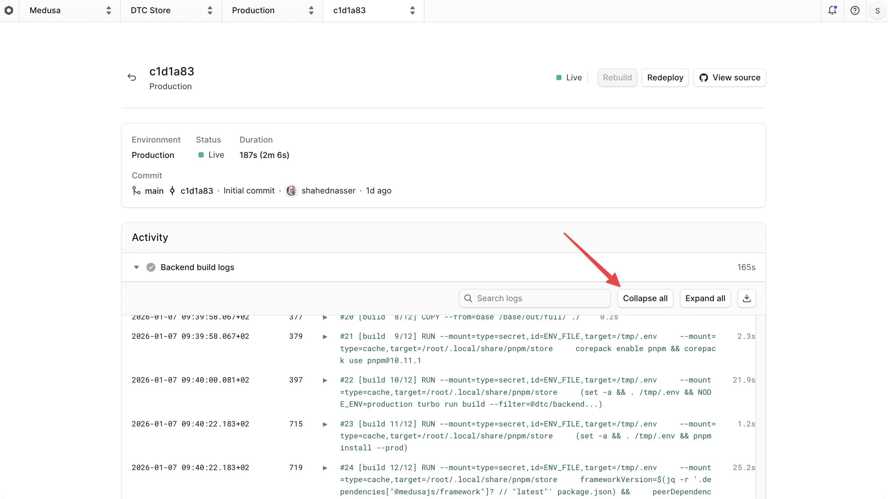Open the help icon in the top bar
This screenshot has width=888, height=499.
[x=855, y=10]
